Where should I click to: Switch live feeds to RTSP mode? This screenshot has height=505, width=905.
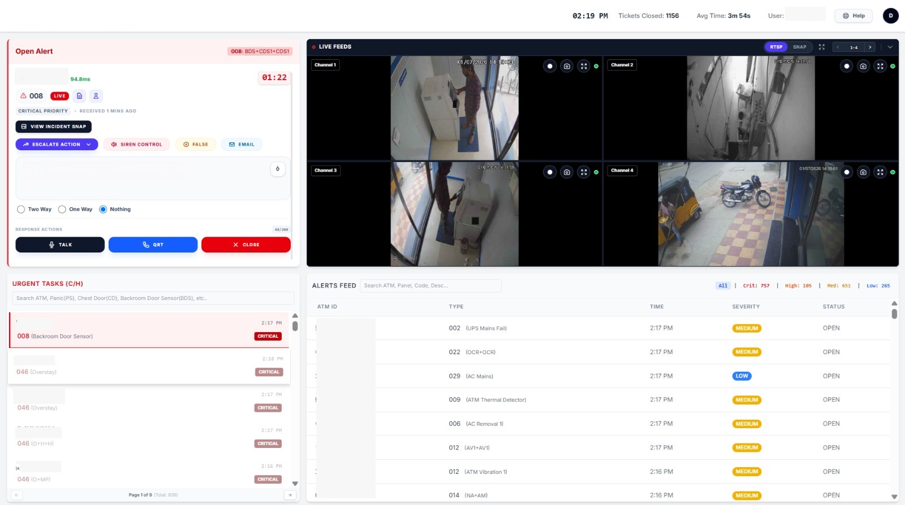pyautogui.click(x=776, y=47)
